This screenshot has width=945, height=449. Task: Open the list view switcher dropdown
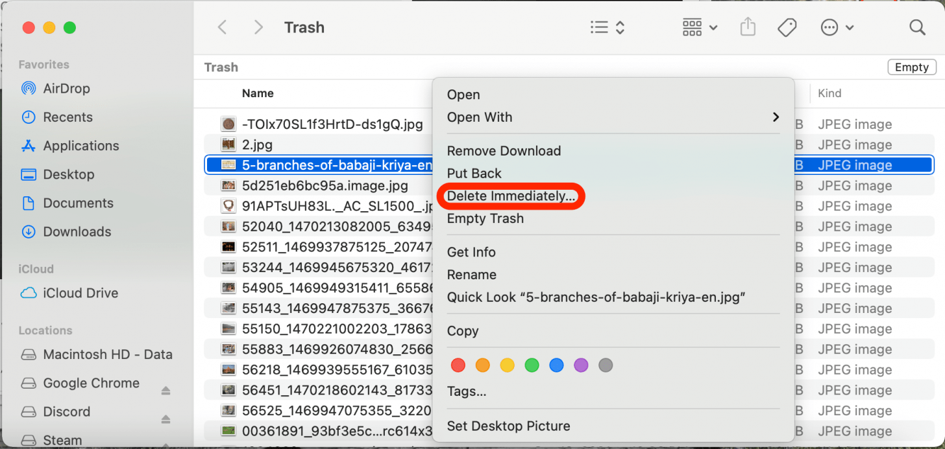point(607,27)
